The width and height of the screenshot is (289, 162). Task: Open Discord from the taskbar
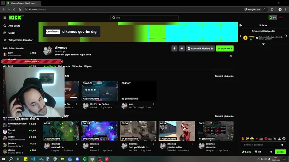(x=77, y=159)
